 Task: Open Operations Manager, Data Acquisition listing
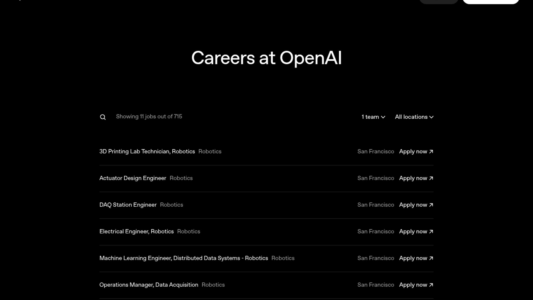point(149,285)
